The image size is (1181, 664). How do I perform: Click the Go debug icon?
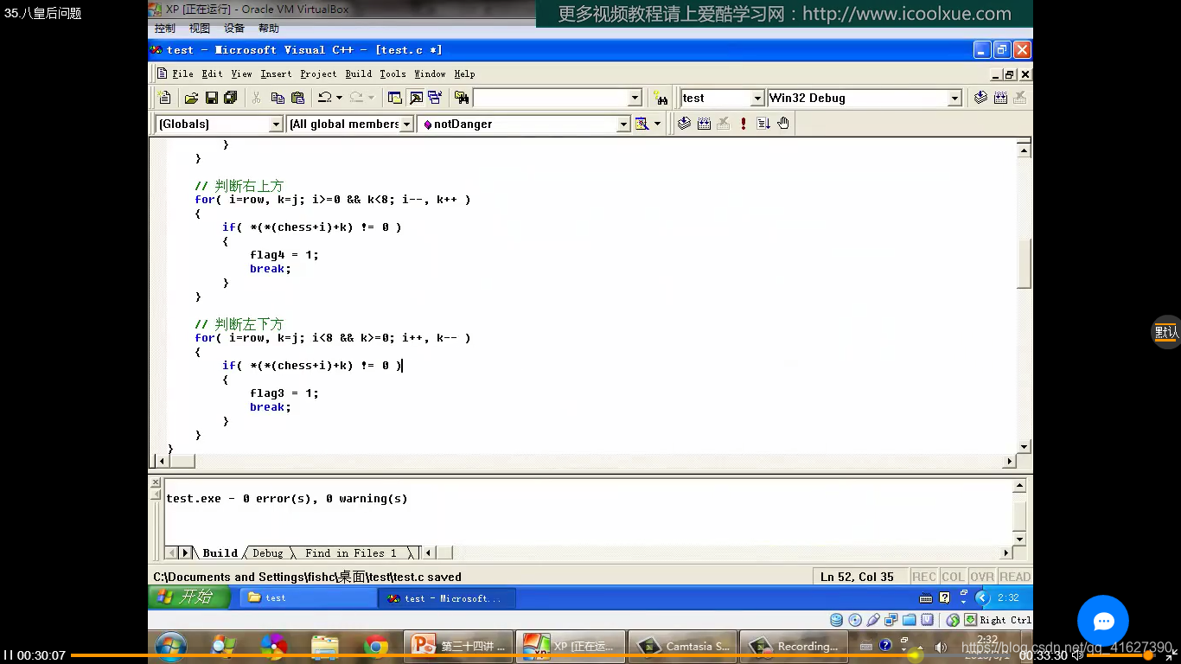point(763,124)
